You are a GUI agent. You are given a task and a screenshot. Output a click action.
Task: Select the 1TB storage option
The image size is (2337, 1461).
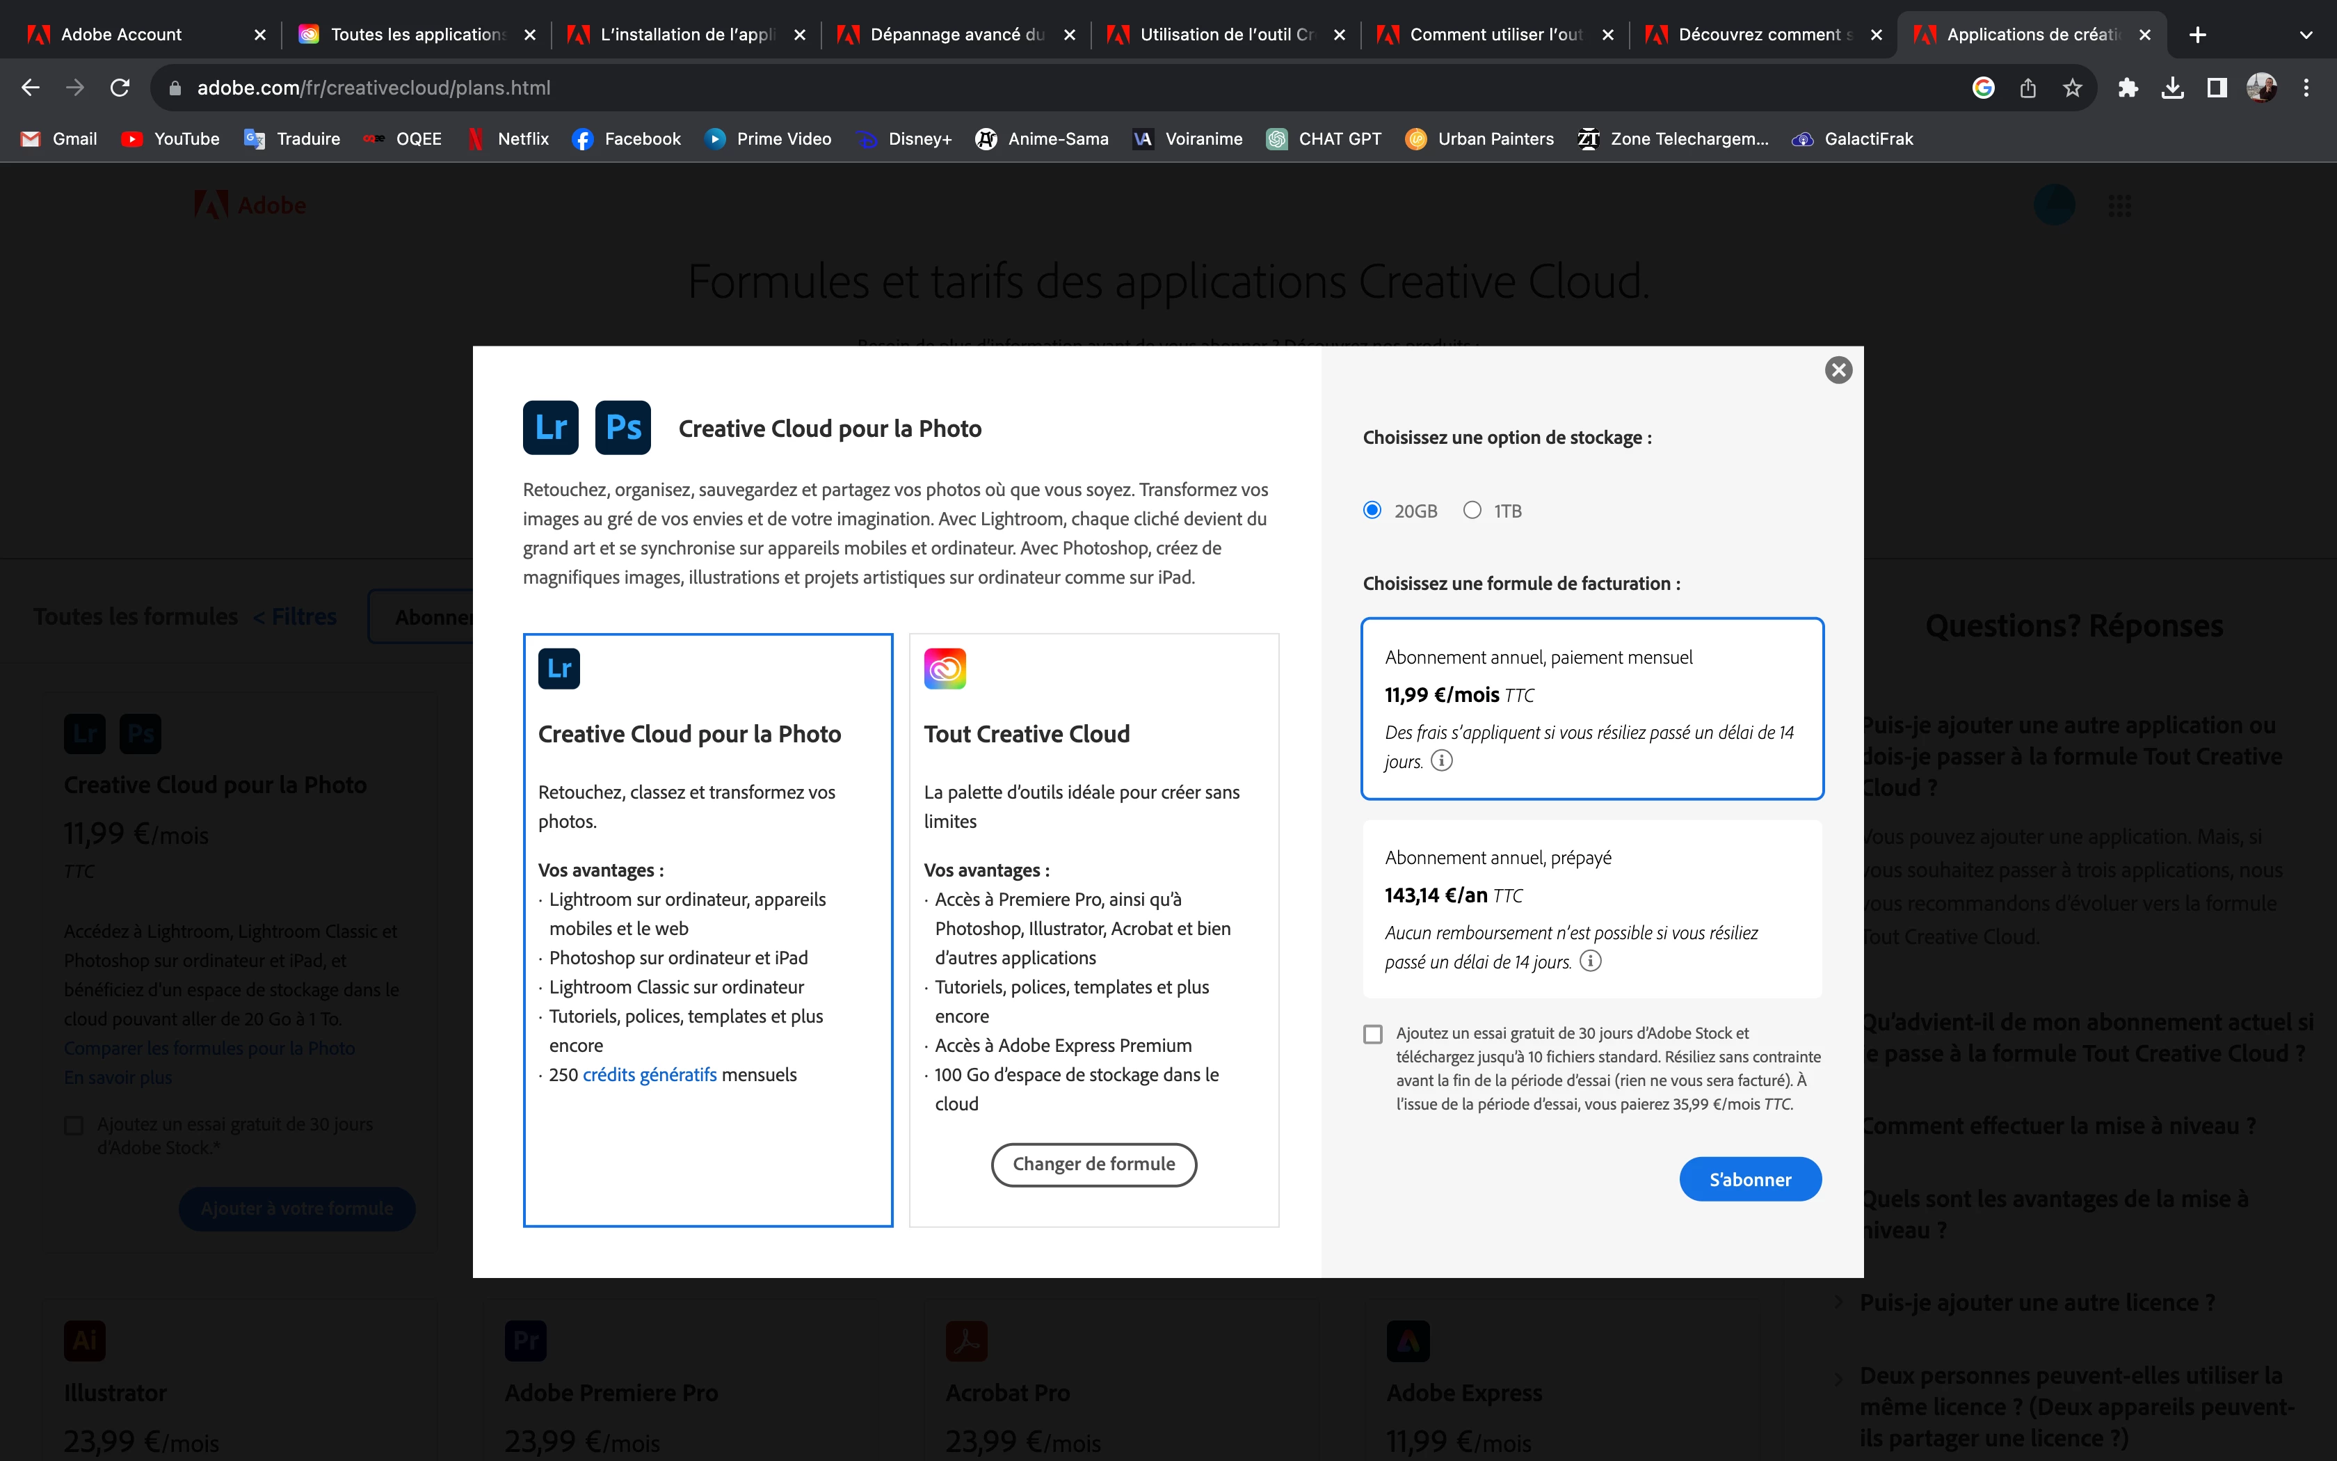pos(1472,510)
